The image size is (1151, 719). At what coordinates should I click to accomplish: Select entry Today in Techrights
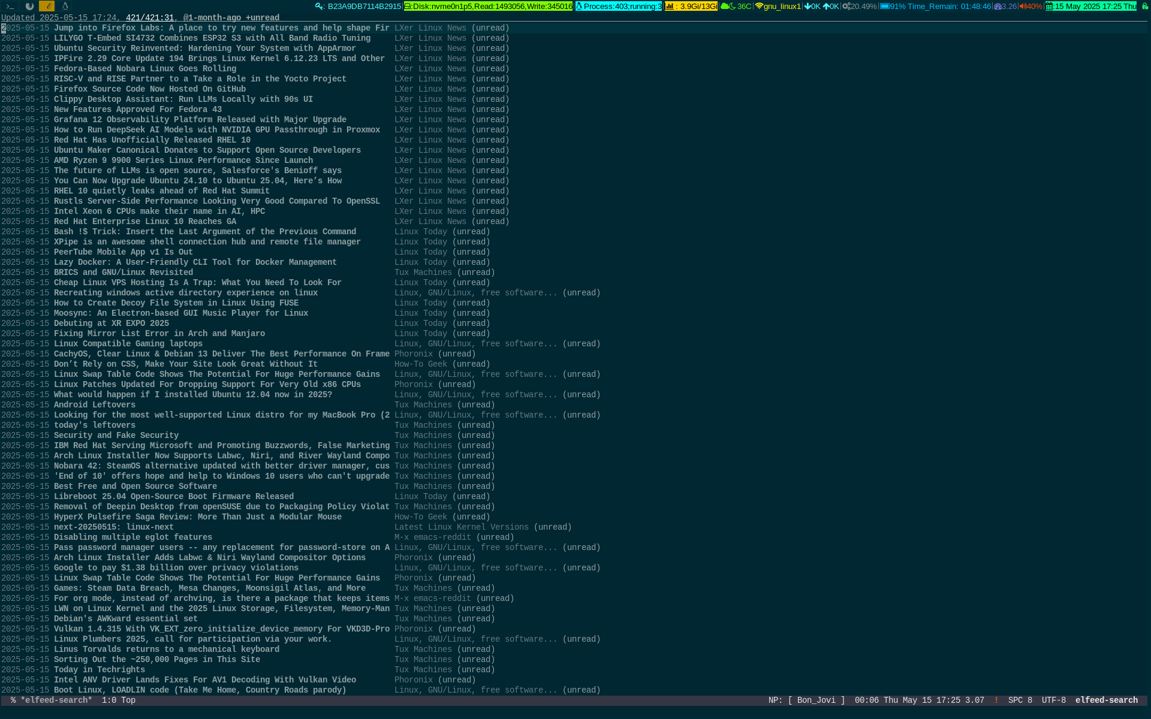point(100,670)
